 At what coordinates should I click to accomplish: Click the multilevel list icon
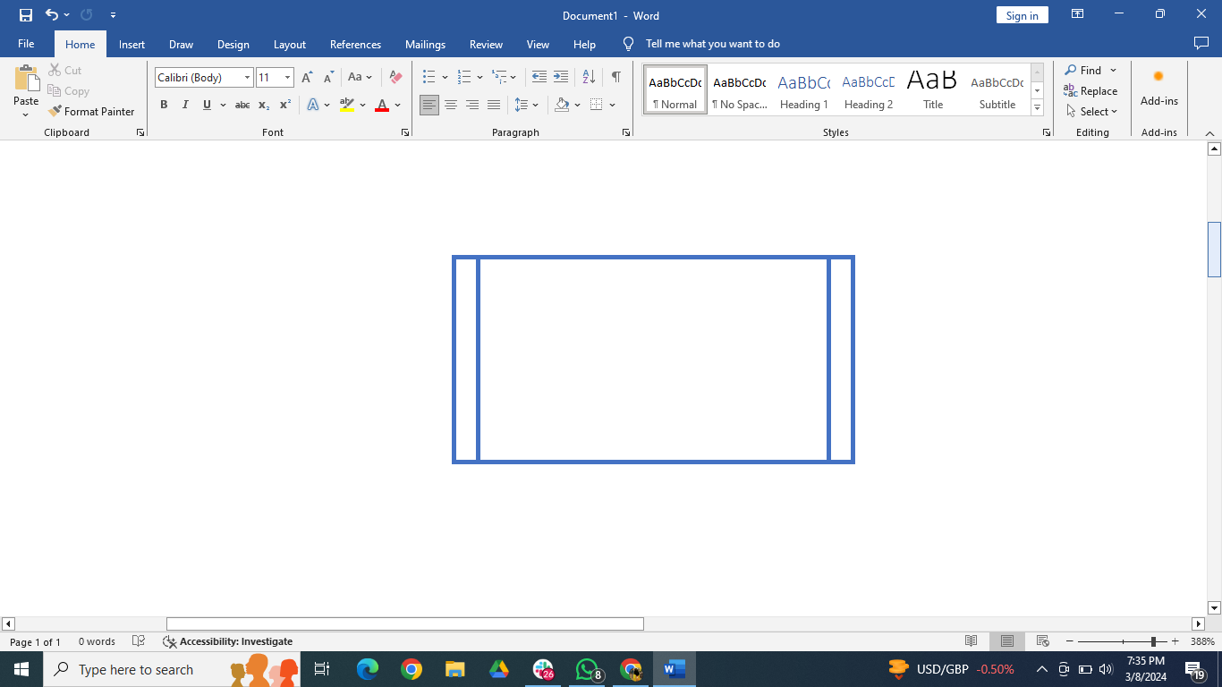499,78
